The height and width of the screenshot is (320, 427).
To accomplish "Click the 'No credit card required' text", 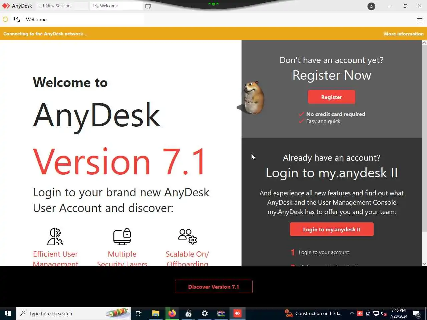I will pos(336,114).
